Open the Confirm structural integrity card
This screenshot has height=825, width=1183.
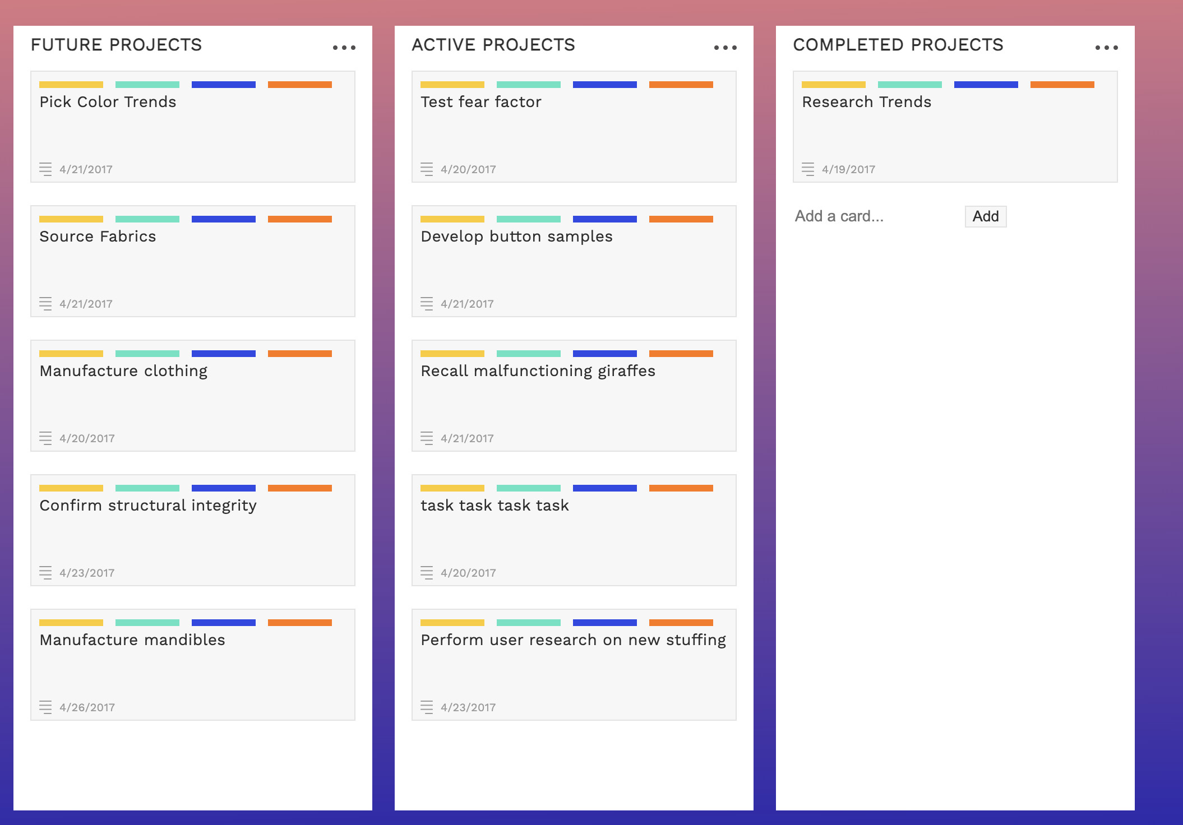[193, 530]
